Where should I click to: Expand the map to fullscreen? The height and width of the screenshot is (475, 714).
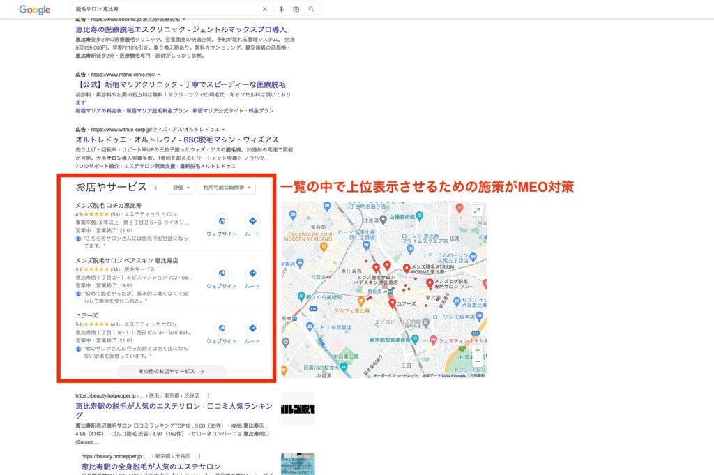(477, 211)
